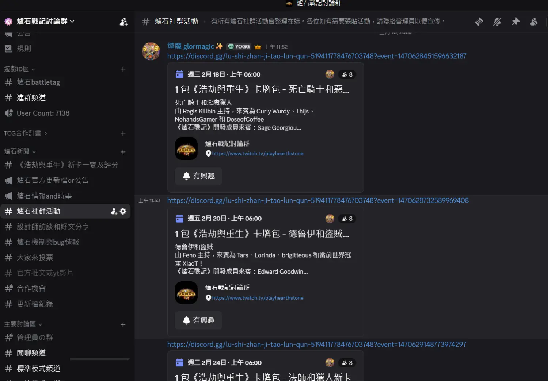
Task: Open pinned messages pin icon
Action: tap(515, 22)
